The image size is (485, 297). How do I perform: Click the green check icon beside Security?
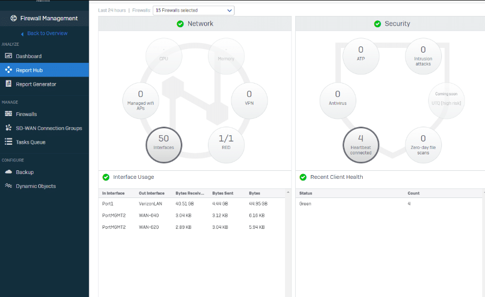[378, 24]
